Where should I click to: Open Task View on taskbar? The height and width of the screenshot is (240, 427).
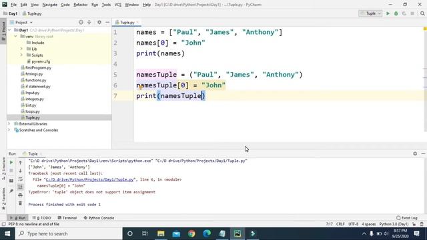(145, 233)
